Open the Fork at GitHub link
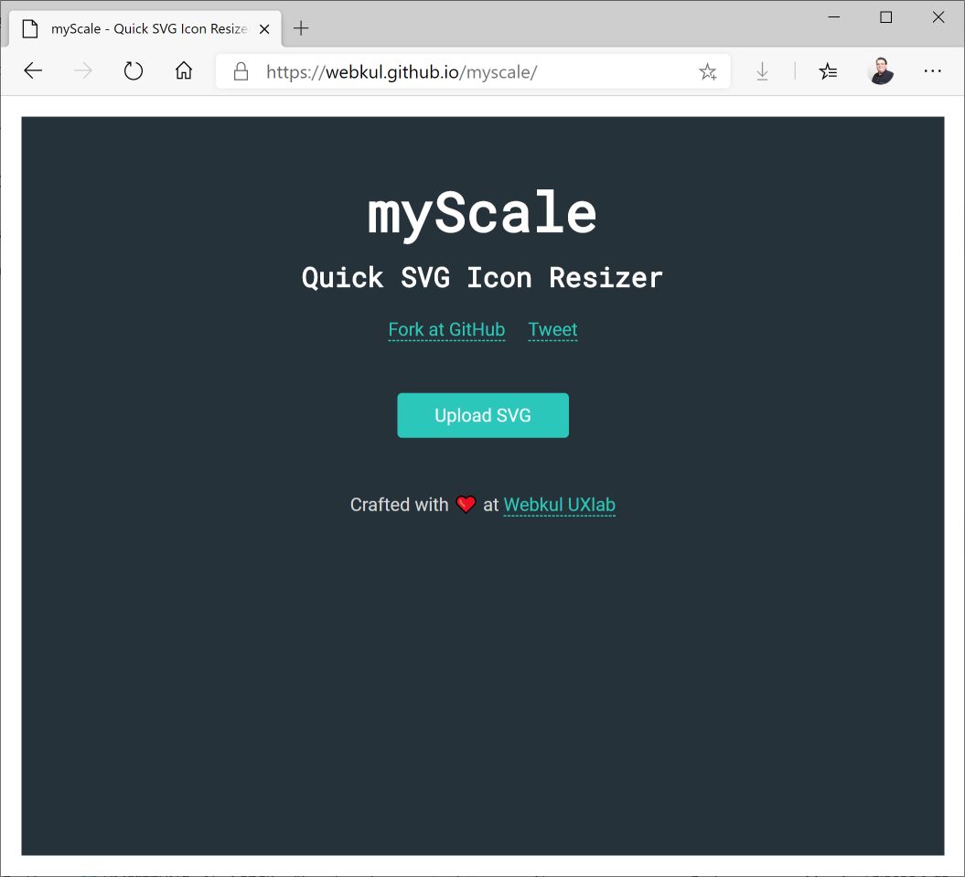 pyautogui.click(x=446, y=329)
